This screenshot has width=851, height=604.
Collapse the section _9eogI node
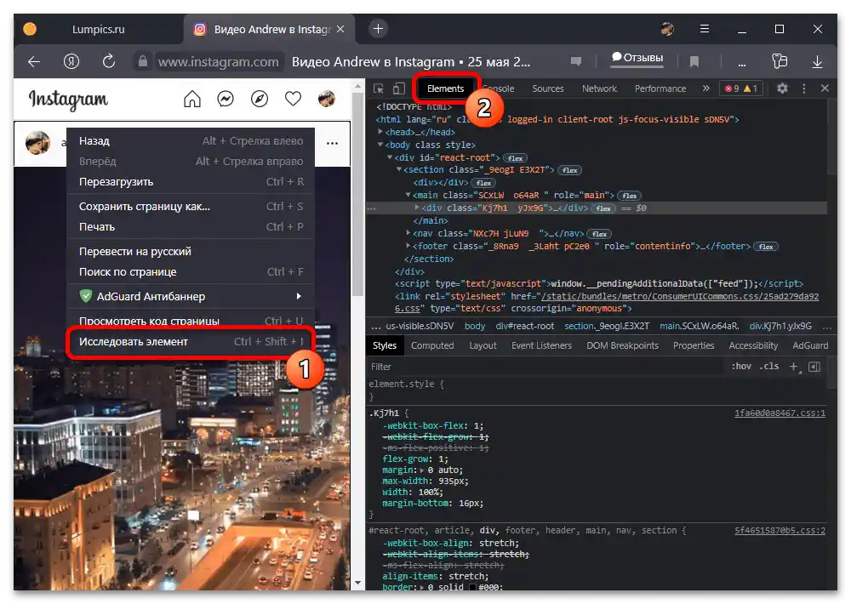[x=399, y=170]
